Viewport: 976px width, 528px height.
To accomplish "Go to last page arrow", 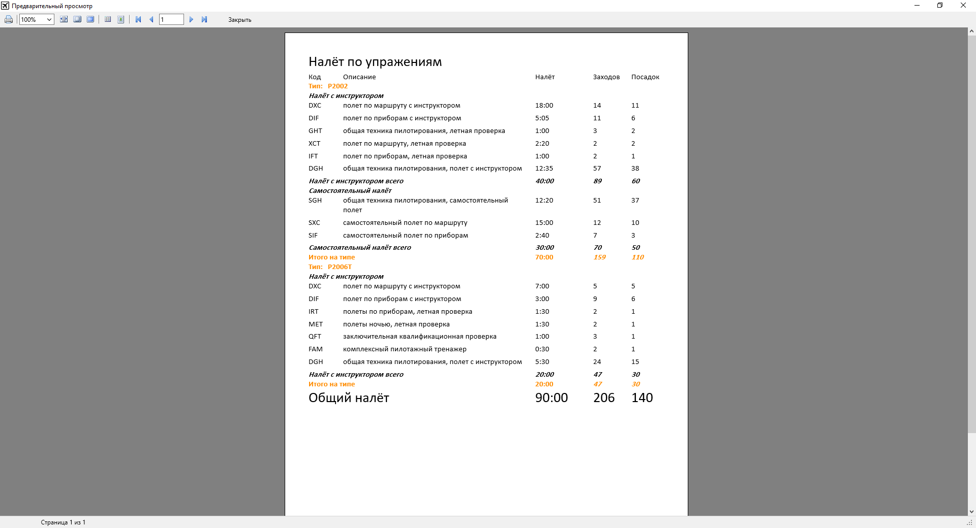I will pyautogui.click(x=204, y=19).
